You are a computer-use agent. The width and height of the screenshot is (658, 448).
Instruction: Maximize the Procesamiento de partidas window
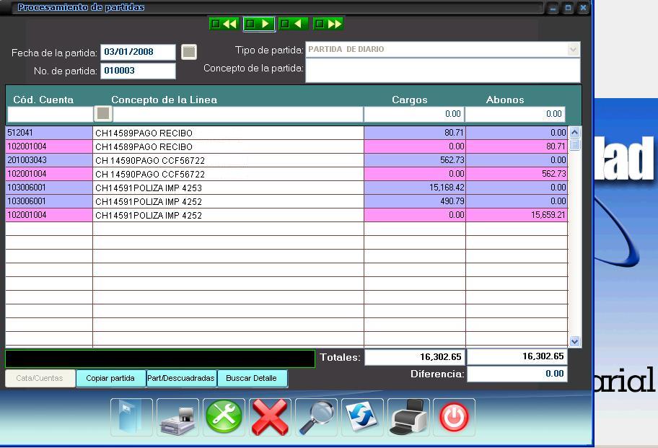569,8
